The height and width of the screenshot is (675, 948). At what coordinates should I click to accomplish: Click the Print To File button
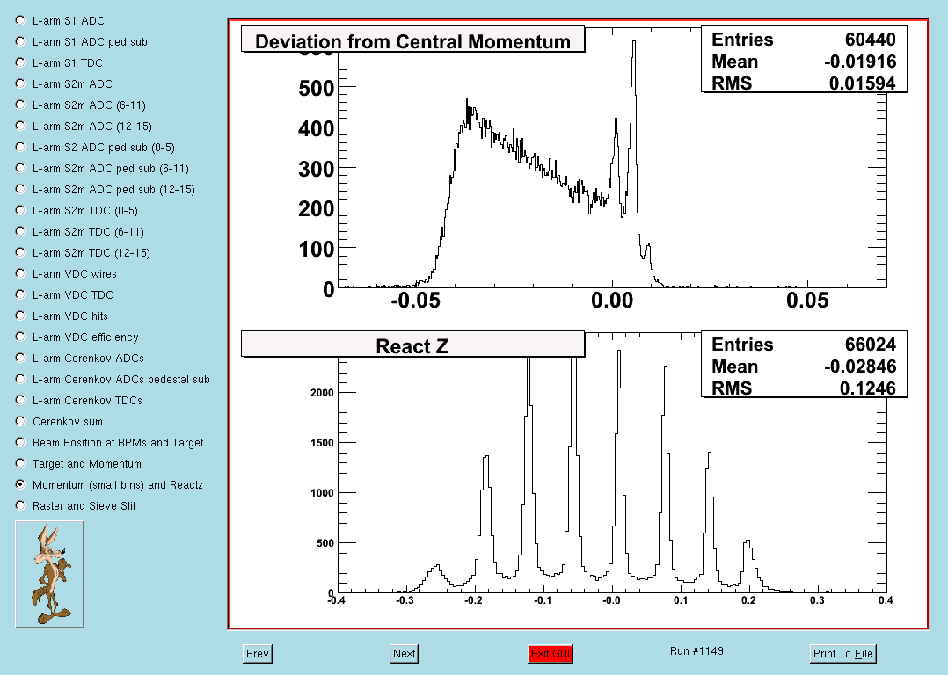[x=842, y=653]
